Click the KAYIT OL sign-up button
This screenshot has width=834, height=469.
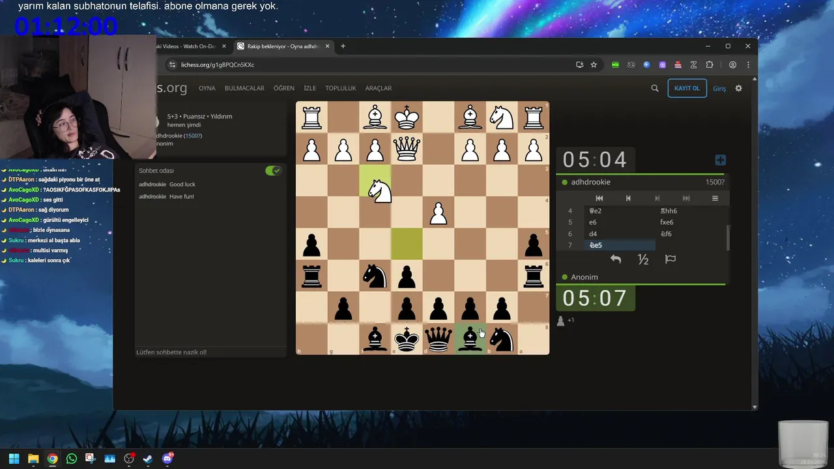click(687, 89)
